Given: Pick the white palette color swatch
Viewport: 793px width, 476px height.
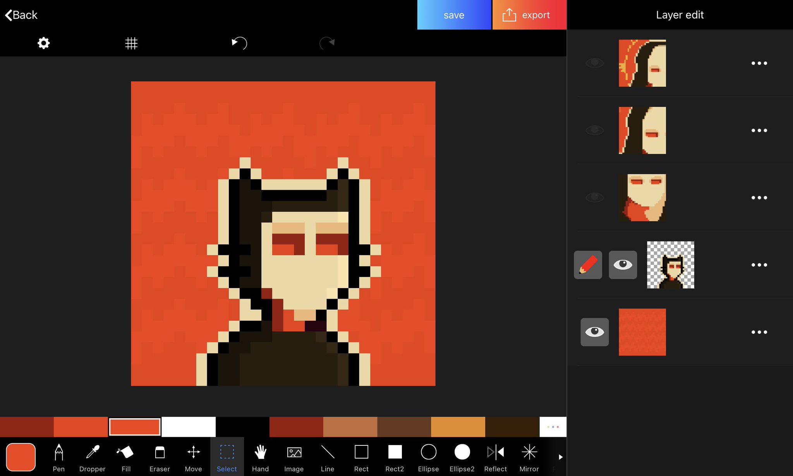Looking at the screenshot, I should click(189, 427).
